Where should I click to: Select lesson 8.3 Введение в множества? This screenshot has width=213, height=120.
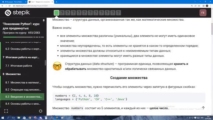pos(23,97)
